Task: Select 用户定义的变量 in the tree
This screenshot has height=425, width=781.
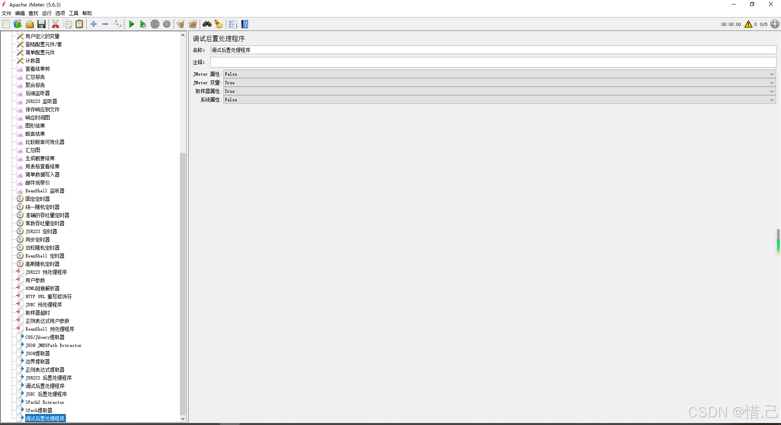Action: coord(42,36)
